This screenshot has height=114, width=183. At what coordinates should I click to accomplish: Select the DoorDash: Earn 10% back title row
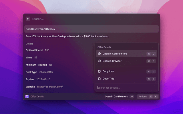91,29
